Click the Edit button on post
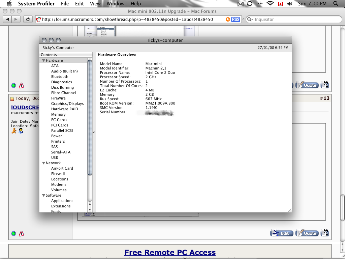The width and height of the screenshot is (345, 259). coord(282,233)
